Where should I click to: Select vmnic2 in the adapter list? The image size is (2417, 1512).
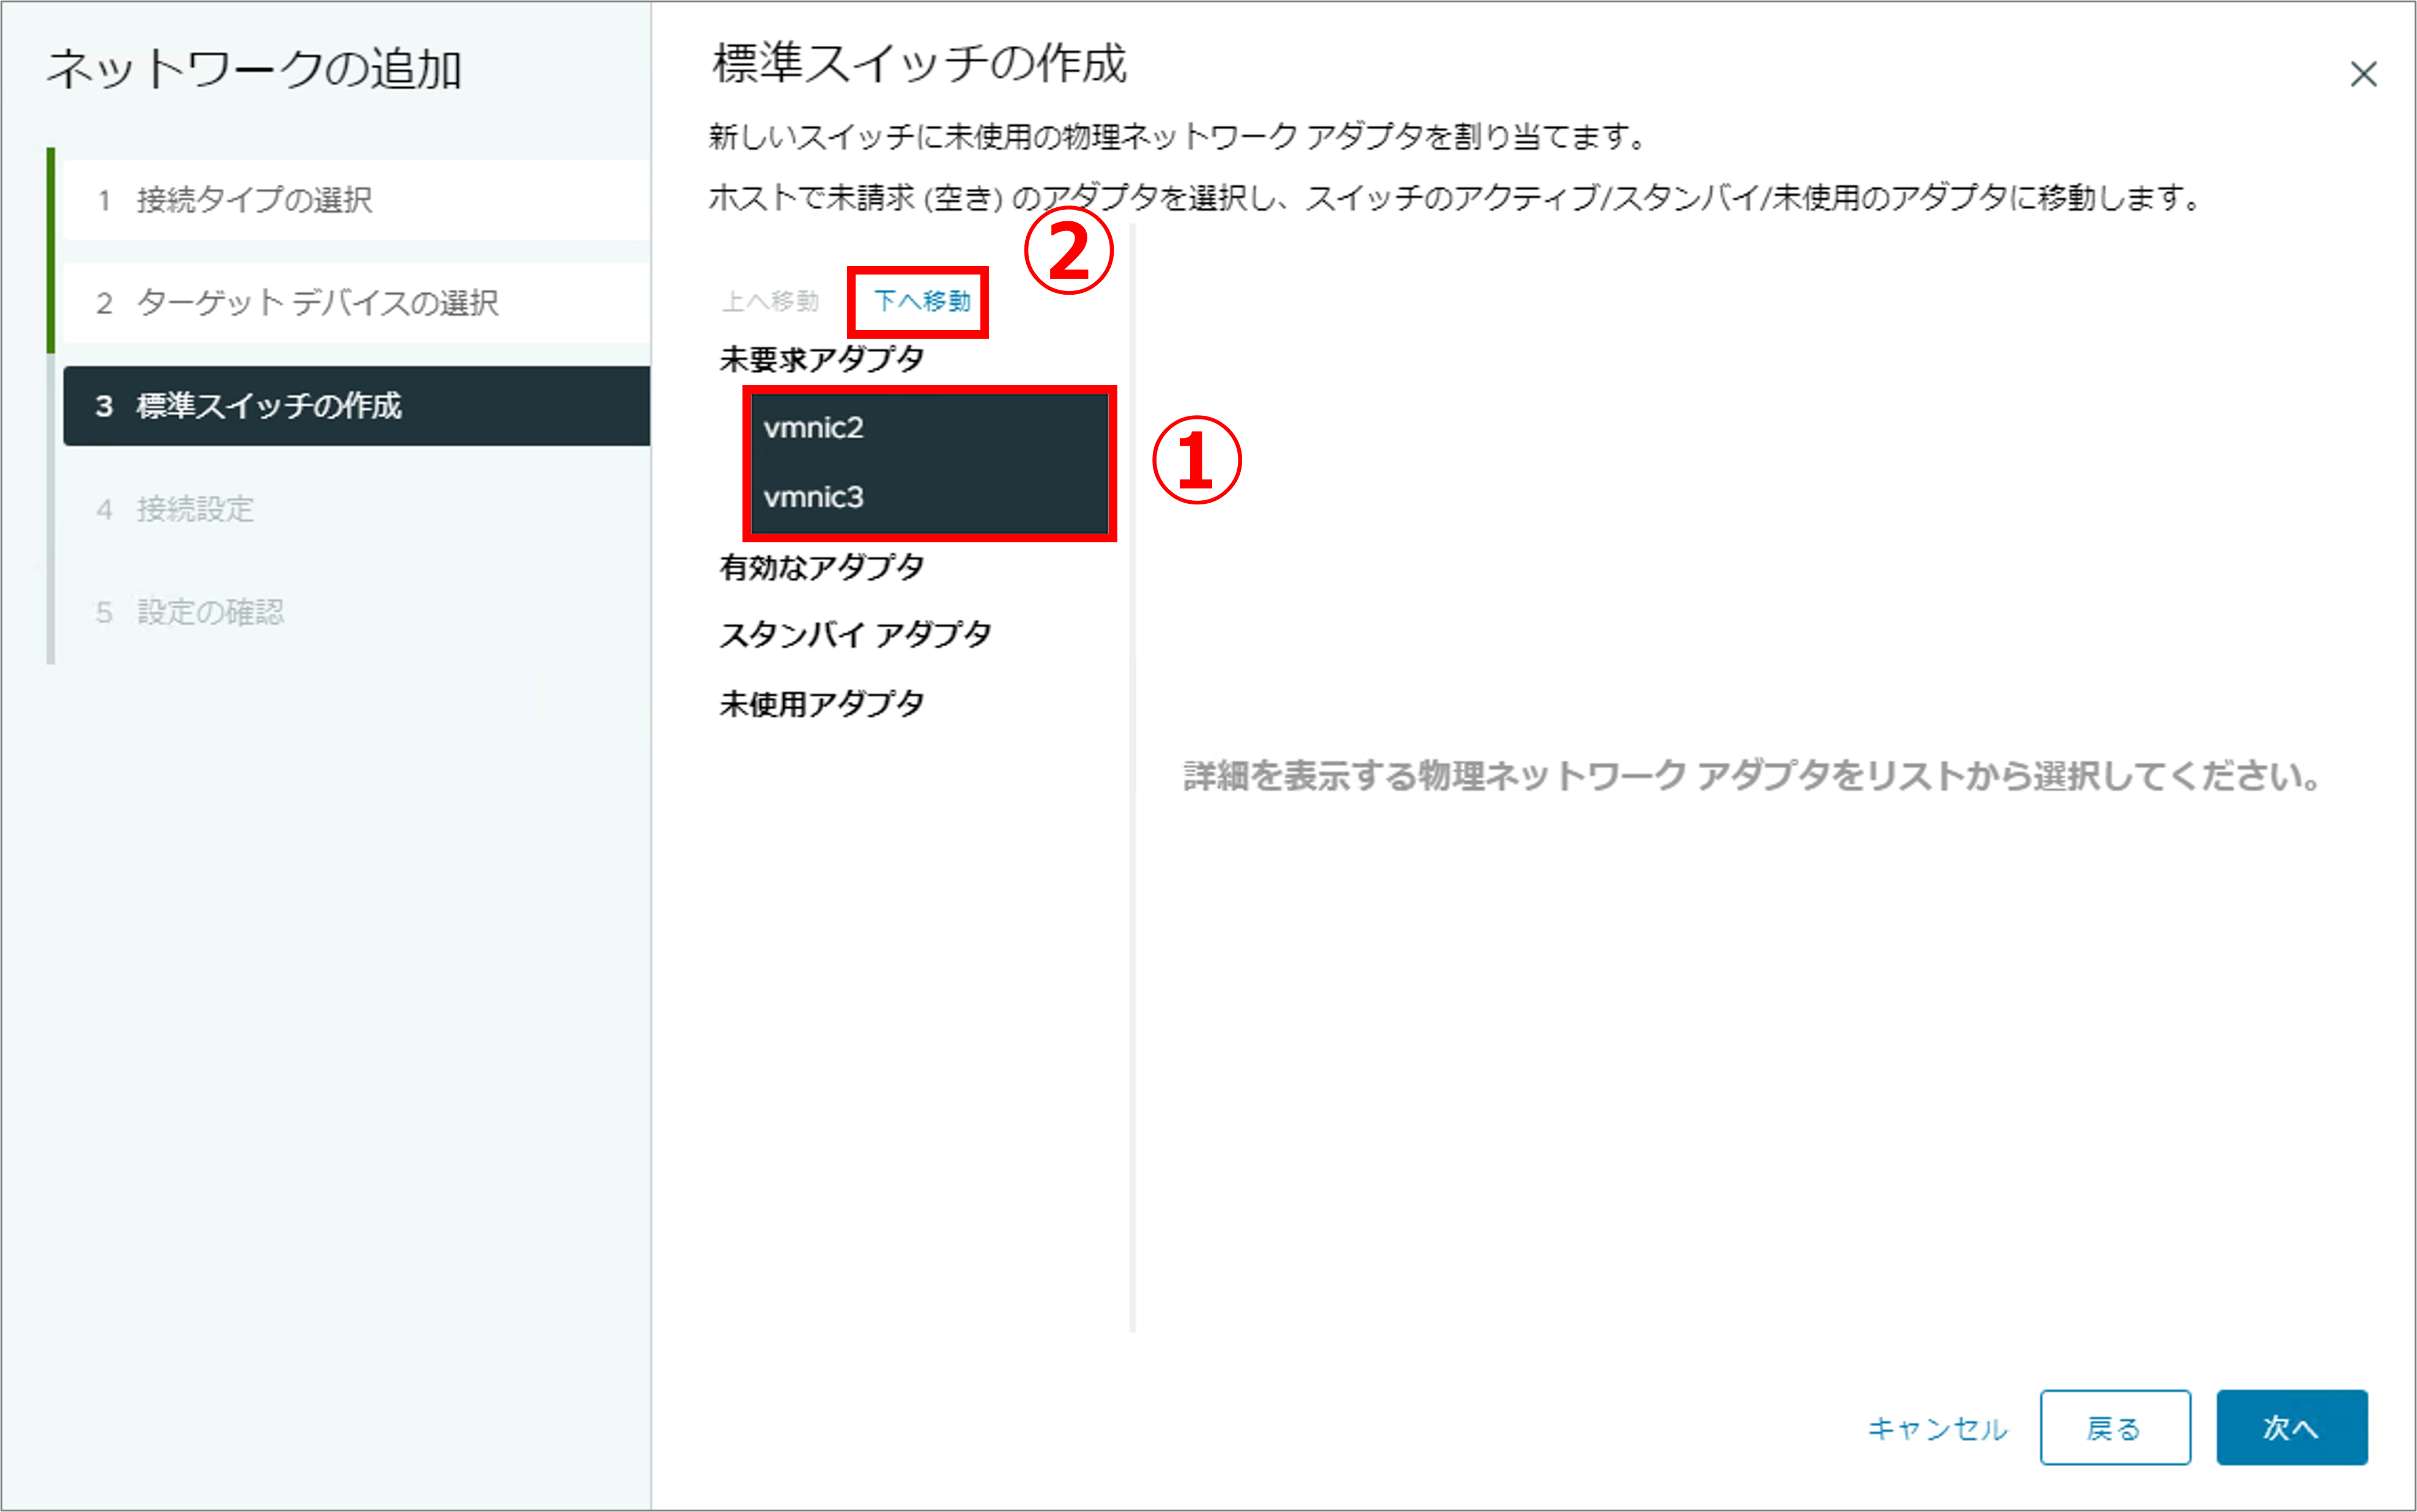929,428
